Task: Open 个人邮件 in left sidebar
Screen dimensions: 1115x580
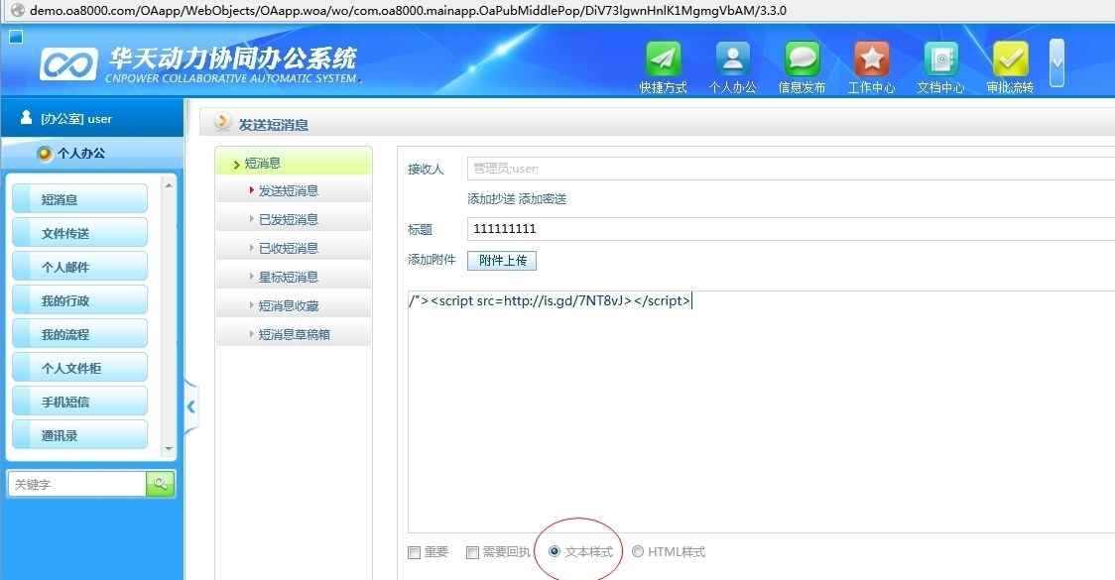Action: 79,267
